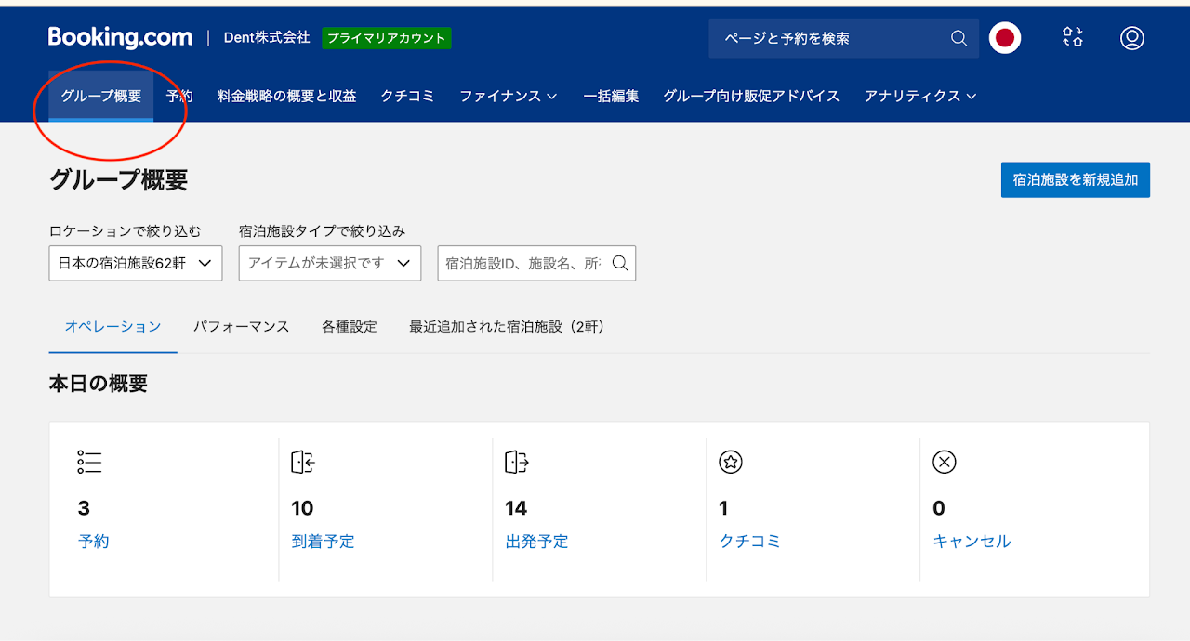Open the Japan flag language selector
This screenshot has width=1190, height=641.
(1004, 38)
